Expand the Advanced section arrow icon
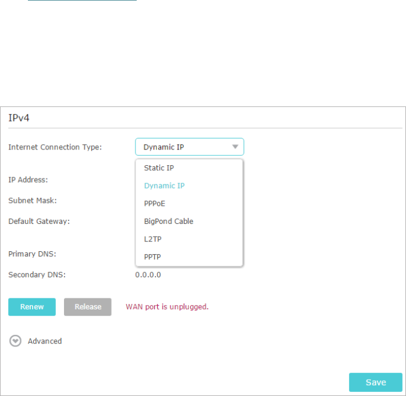406x396 pixels. [x=15, y=341]
